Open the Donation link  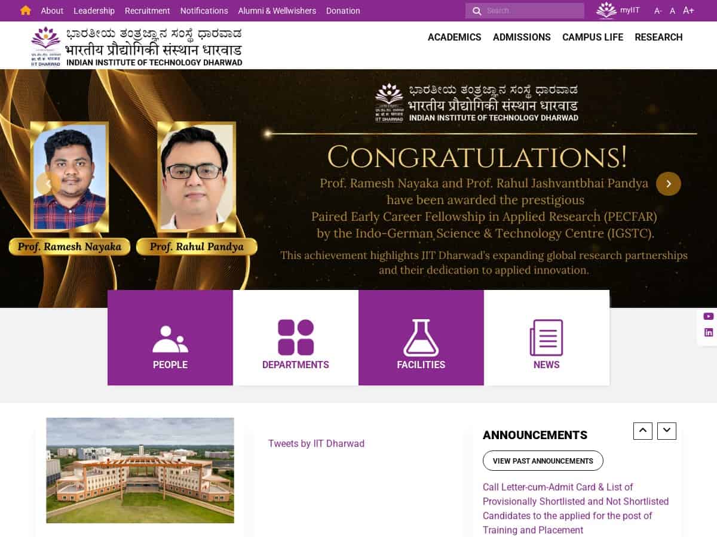343,11
